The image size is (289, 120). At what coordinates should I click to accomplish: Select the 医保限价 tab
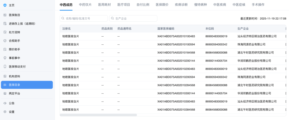162,5
